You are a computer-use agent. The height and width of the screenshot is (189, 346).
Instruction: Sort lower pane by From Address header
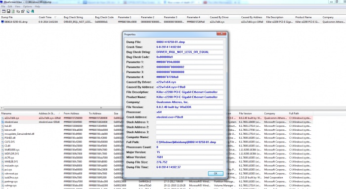75,113
